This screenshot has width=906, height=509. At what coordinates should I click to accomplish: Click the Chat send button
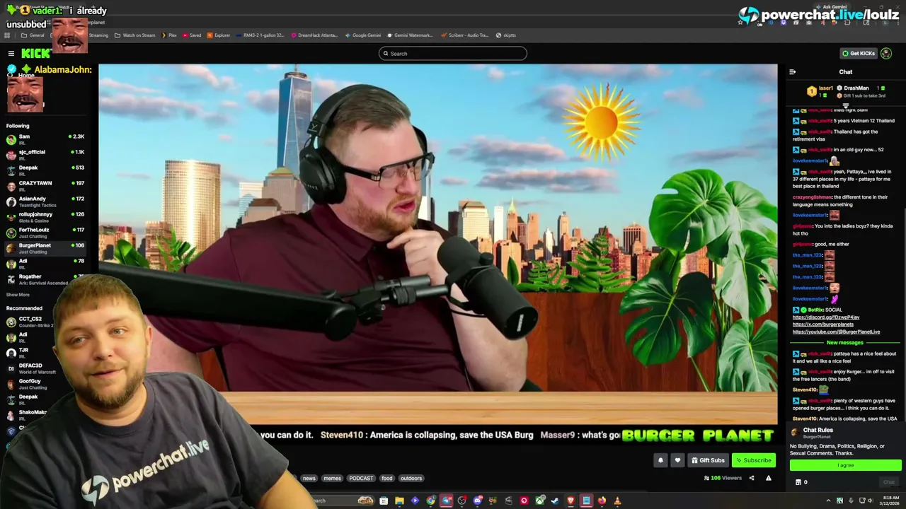[889, 482]
